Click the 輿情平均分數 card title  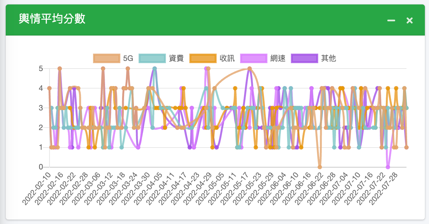pos(52,19)
